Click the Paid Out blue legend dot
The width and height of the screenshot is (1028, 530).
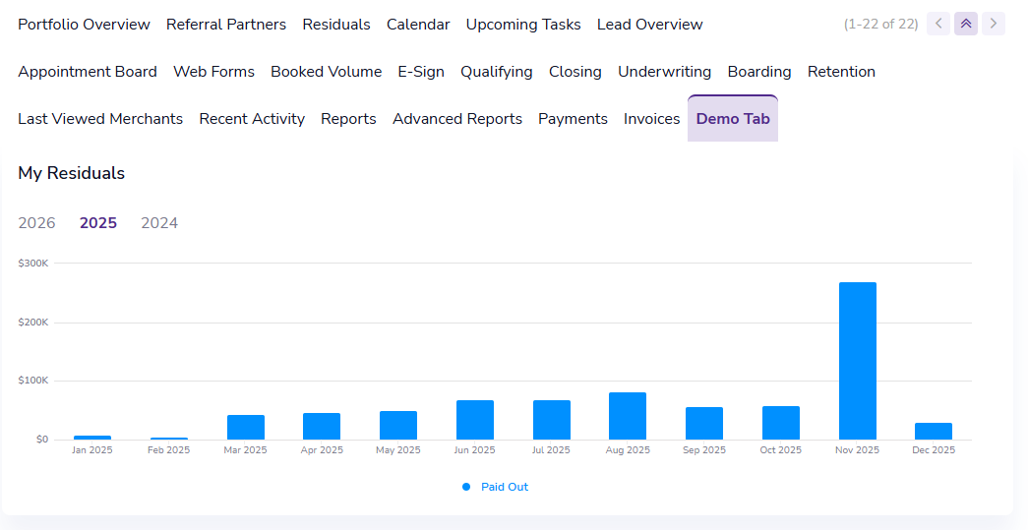[x=466, y=487]
